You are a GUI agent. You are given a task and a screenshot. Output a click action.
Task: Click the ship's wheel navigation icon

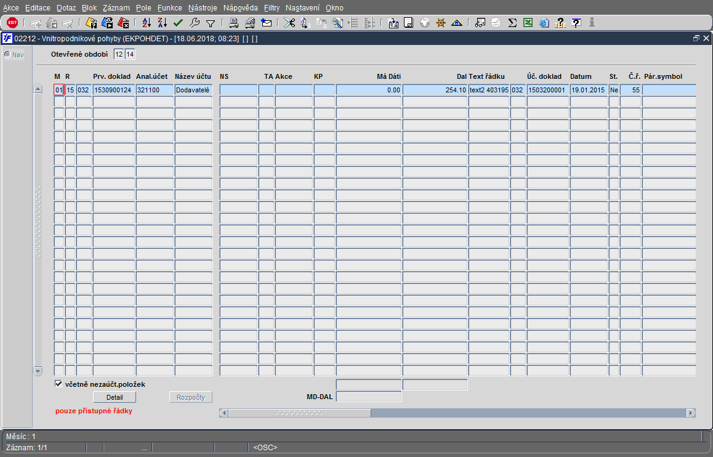point(441,22)
